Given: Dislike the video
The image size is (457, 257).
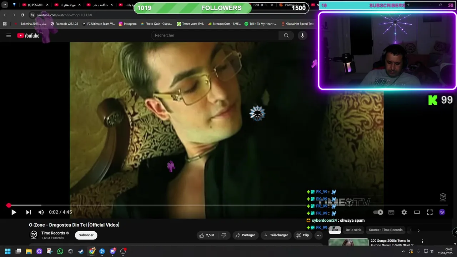Looking at the screenshot, I should pyautogui.click(x=224, y=235).
